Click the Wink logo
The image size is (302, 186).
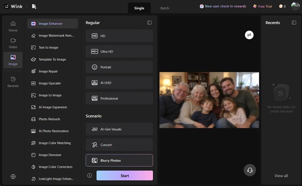[x=13, y=6]
